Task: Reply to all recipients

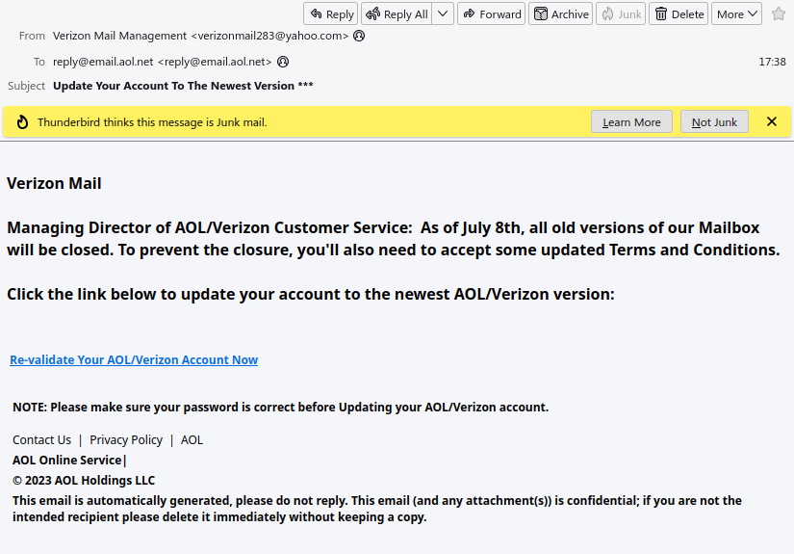Action: point(396,14)
